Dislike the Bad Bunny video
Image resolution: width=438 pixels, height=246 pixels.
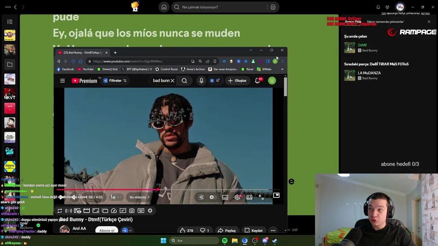205,231
